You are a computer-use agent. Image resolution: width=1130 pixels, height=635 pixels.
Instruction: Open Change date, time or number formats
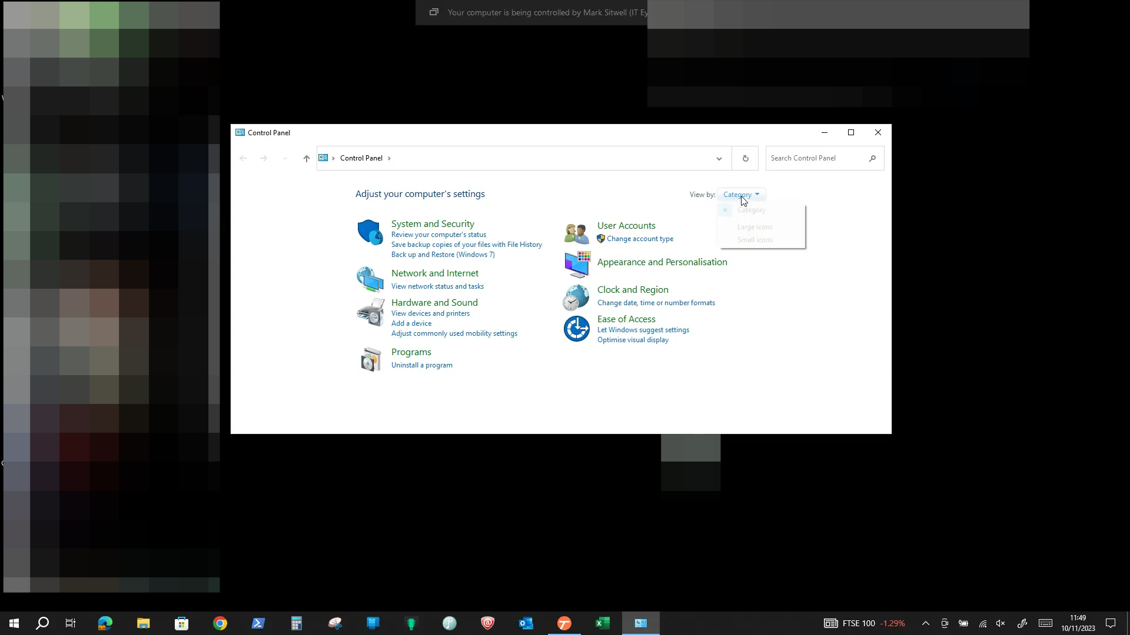pyautogui.click(x=656, y=303)
